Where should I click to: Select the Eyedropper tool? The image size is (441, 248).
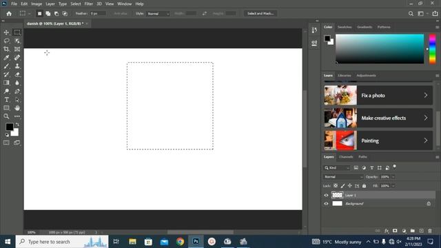click(x=6, y=58)
